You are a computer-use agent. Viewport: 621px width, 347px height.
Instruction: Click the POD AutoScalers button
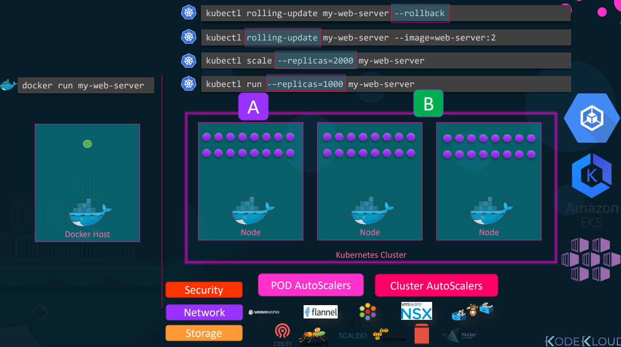[311, 285]
